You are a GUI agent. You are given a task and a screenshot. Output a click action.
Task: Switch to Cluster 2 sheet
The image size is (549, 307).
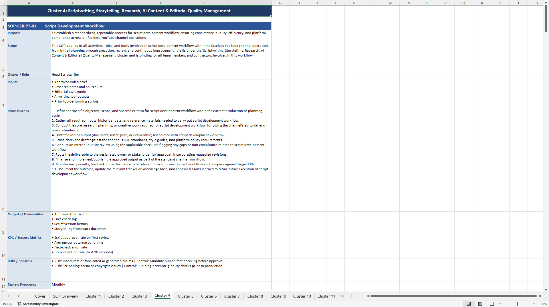pos(116,296)
